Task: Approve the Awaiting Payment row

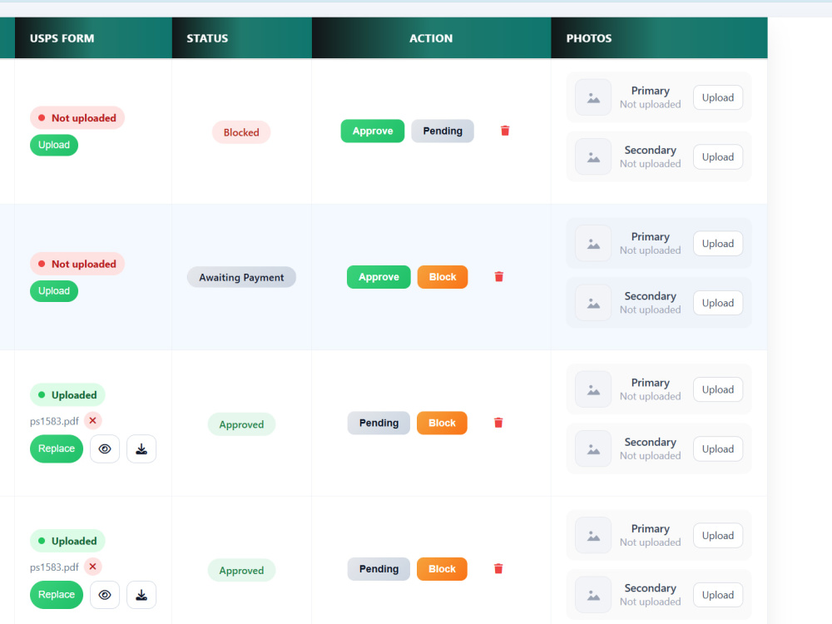Action: click(379, 277)
